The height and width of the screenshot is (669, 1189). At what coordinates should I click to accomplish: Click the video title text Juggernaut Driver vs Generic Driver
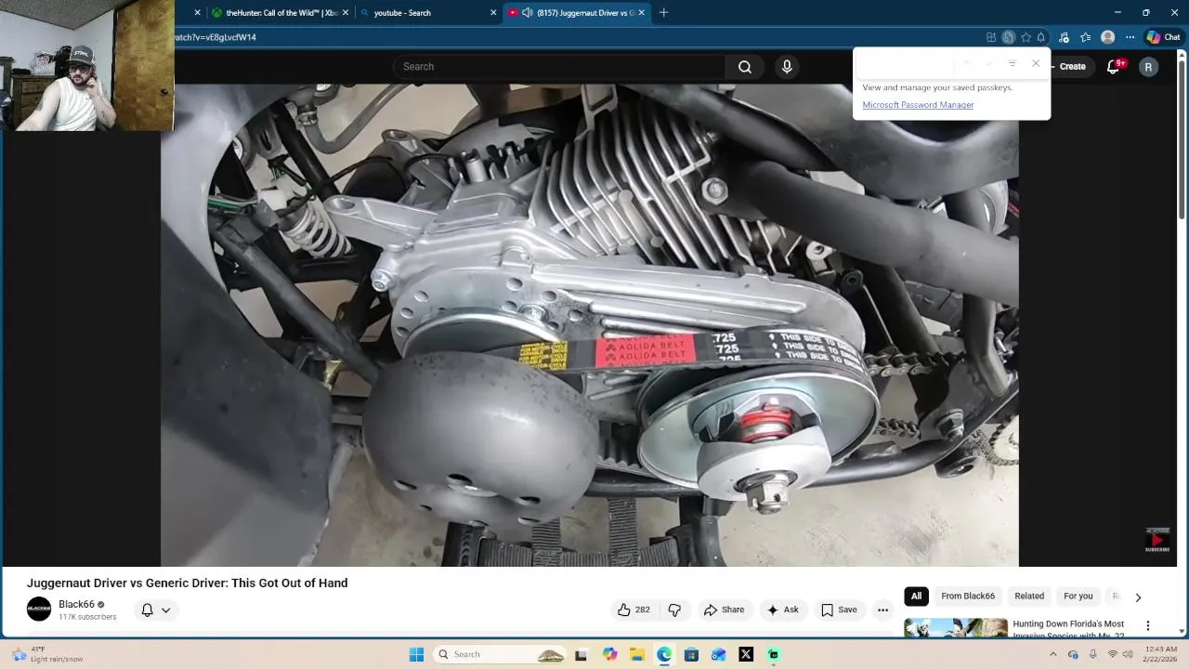click(187, 583)
